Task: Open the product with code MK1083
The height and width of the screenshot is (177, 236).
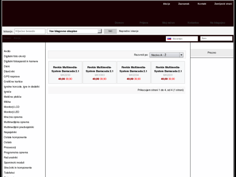Action: coord(99,72)
